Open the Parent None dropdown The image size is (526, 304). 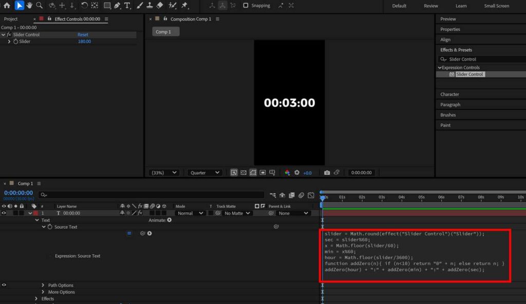293,213
